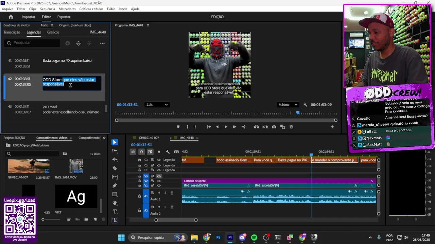This screenshot has width=435, height=244.
Task: Click the Extract button in Program monitor
Action: (265, 127)
